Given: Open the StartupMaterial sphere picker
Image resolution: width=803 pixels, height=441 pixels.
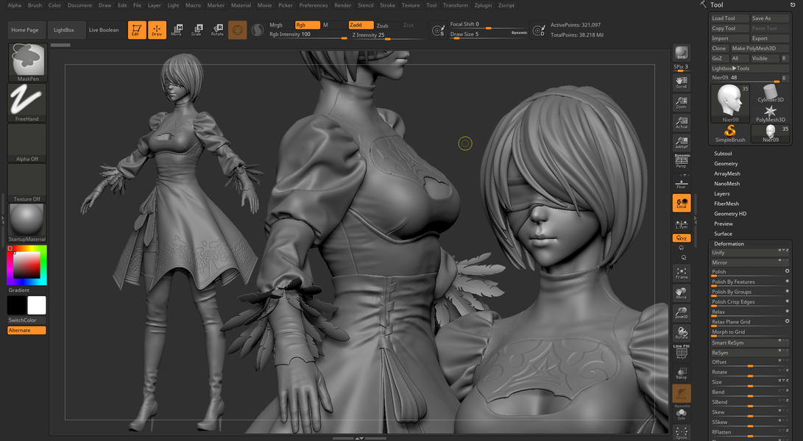Looking at the screenshot, I should pos(26,223).
